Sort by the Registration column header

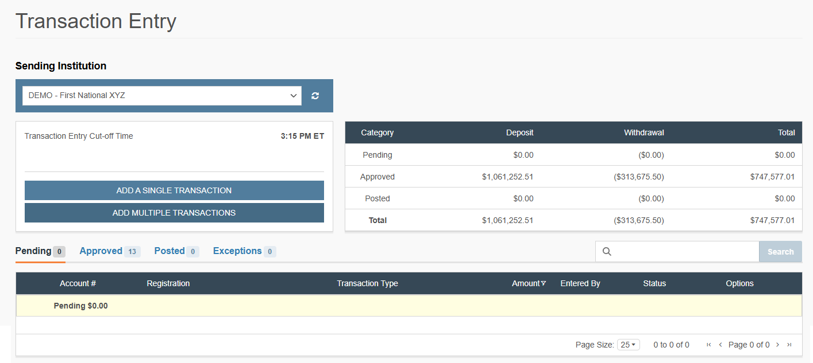[168, 283]
